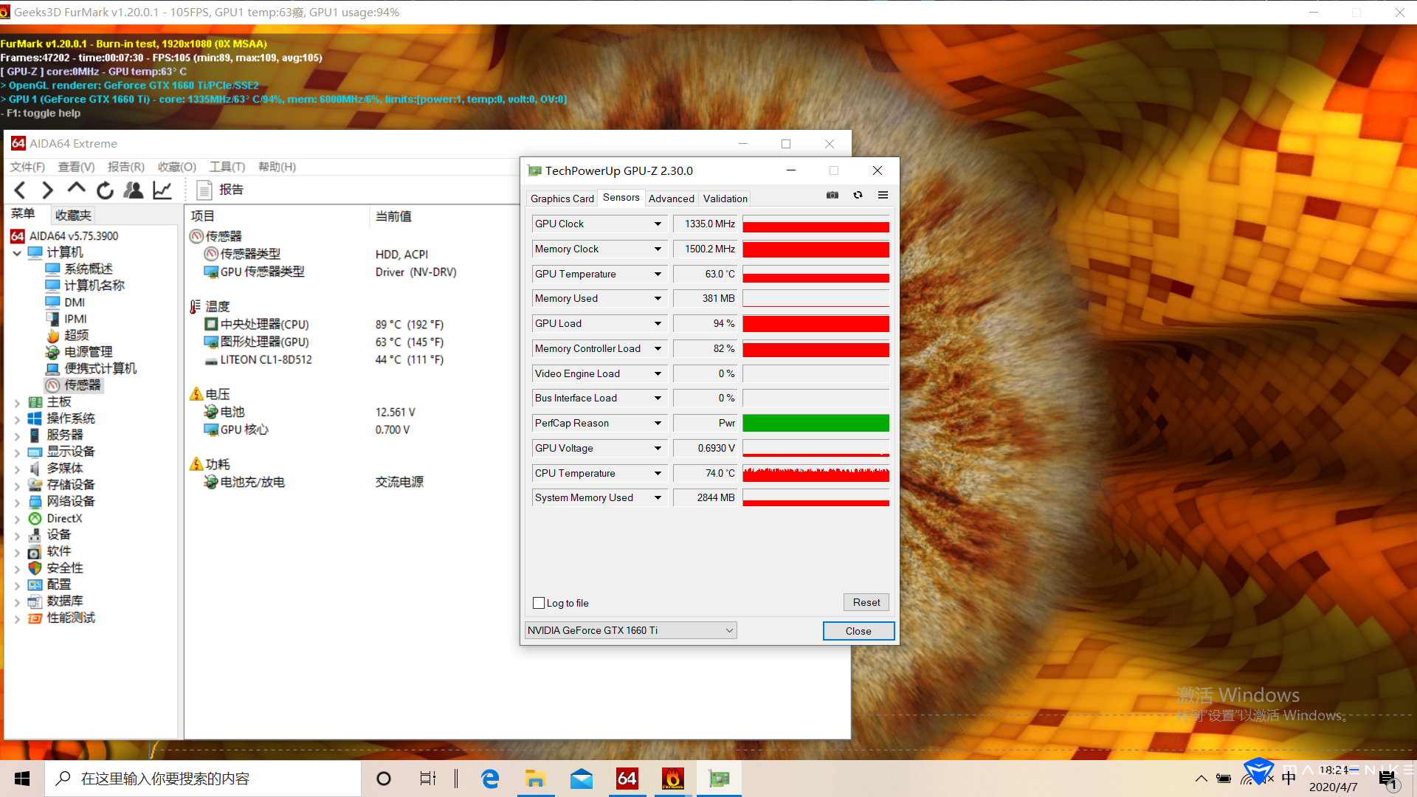Switch to GPU-Z taskbar icon
Screen dimensions: 1417x797
(x=719, y=779)
